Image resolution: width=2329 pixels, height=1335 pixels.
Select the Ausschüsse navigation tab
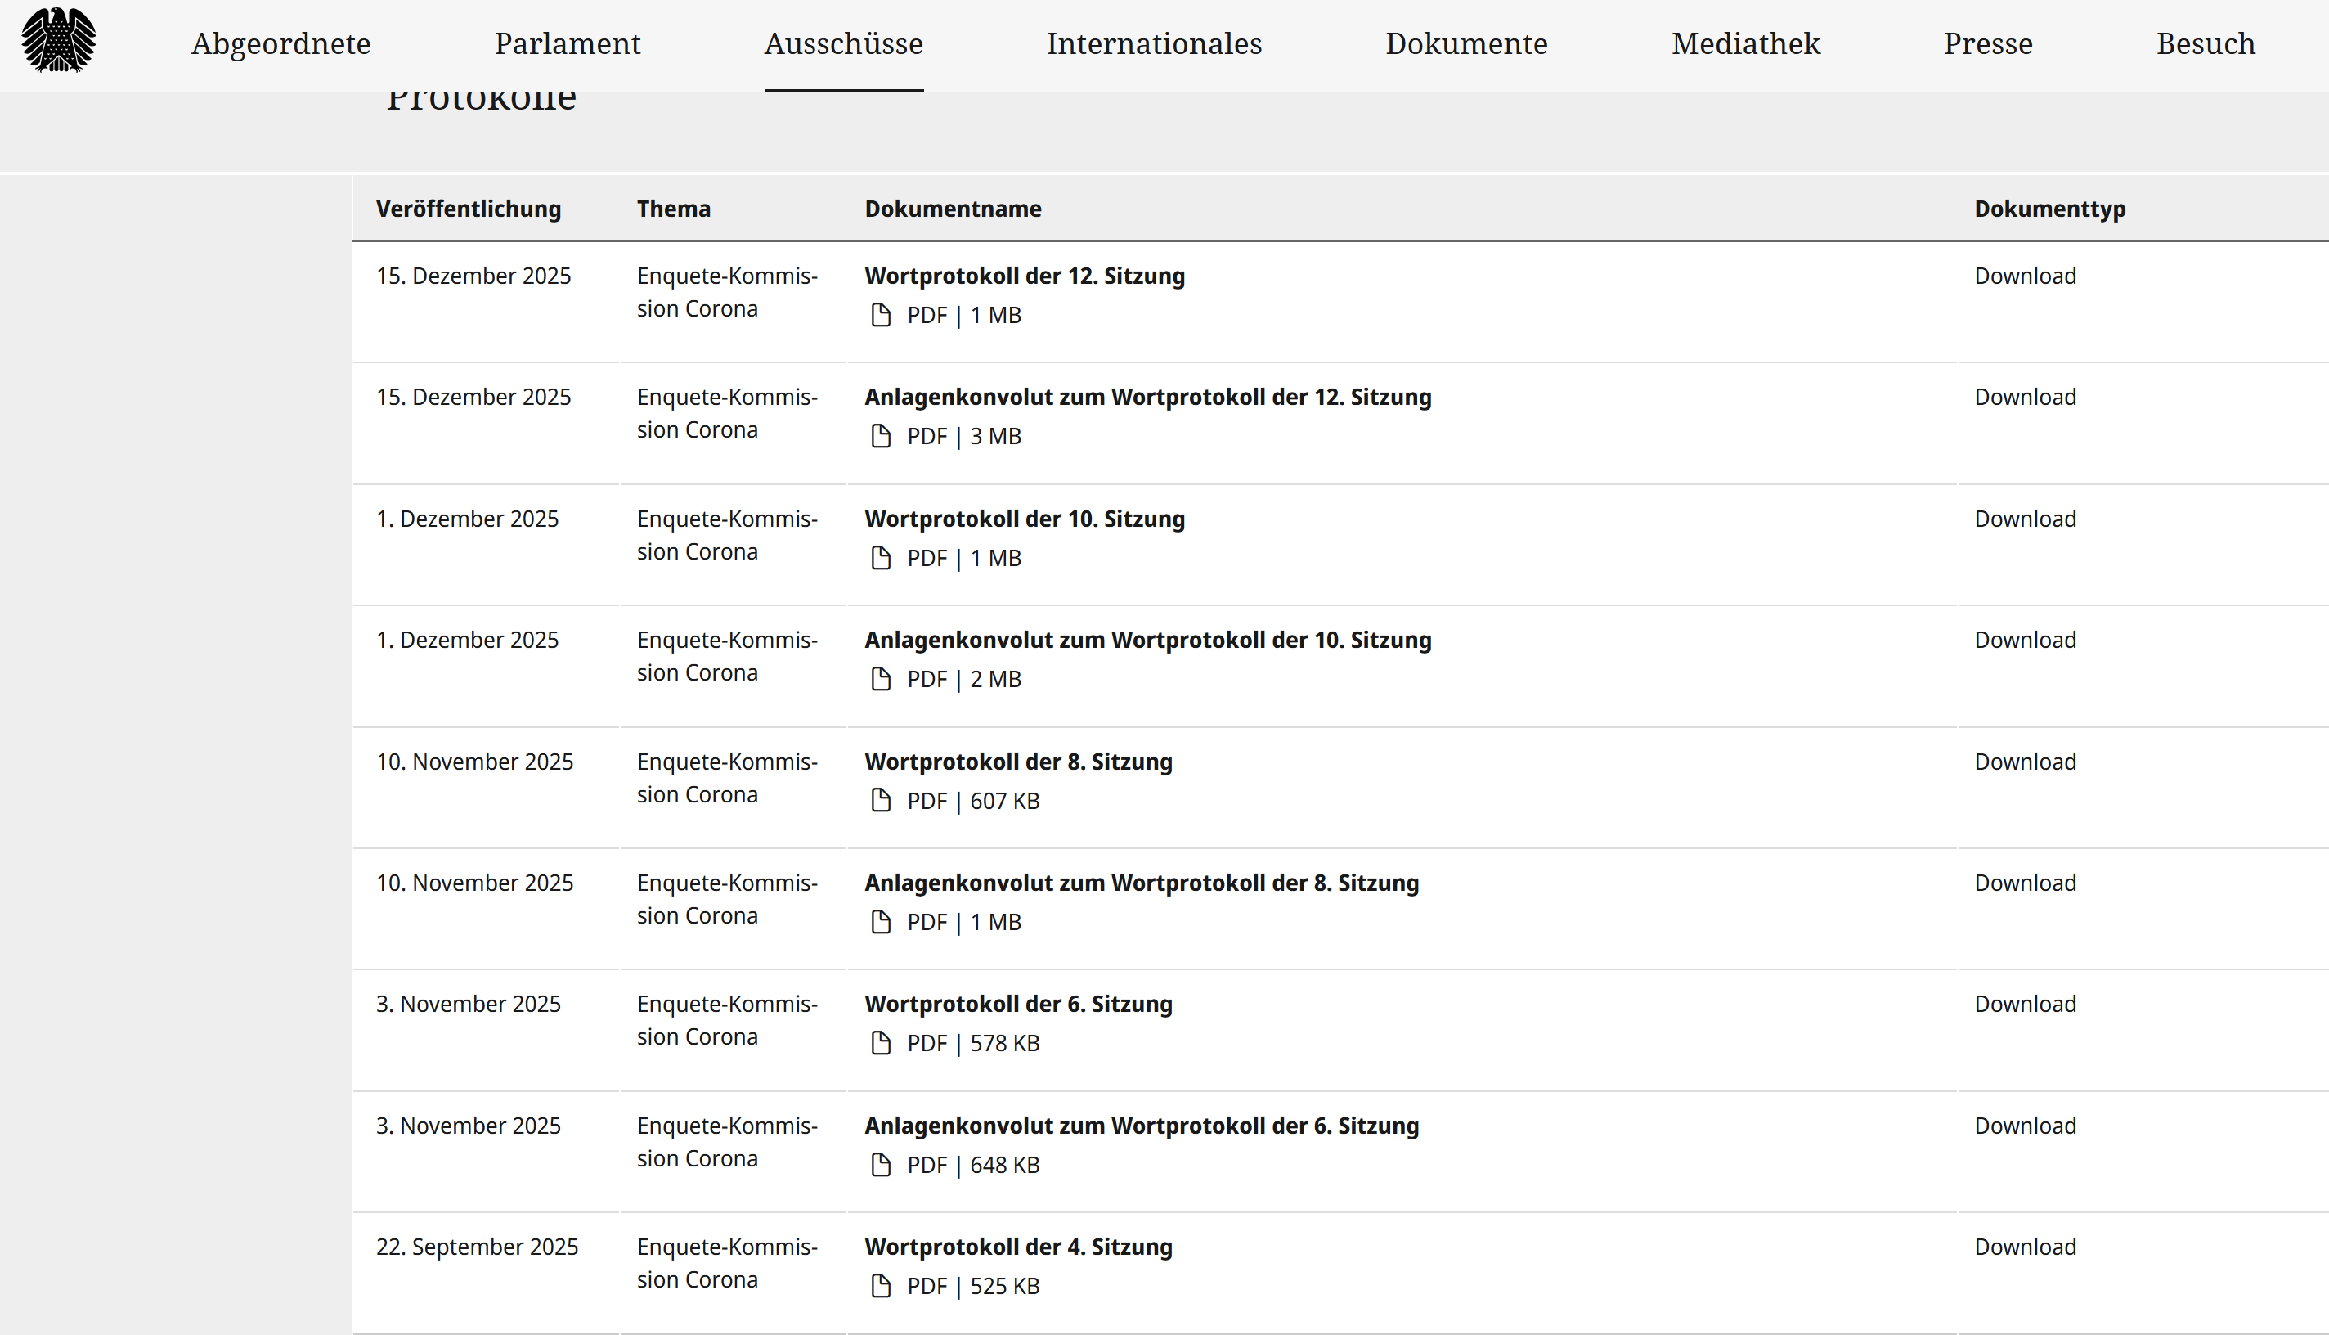(x=843, y=44)
